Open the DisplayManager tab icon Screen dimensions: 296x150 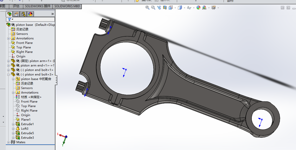point(30,14)
